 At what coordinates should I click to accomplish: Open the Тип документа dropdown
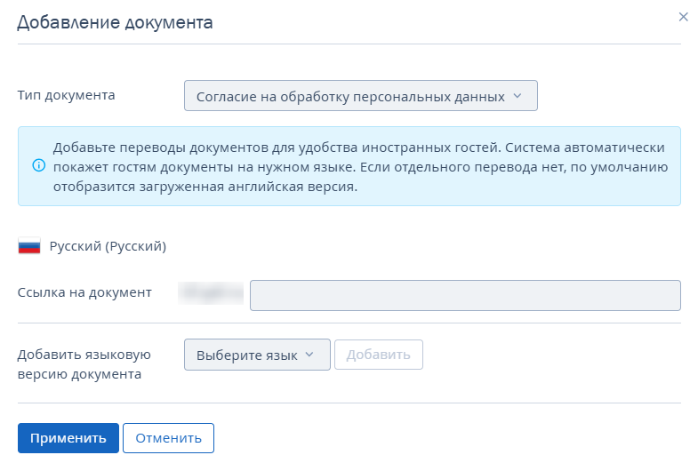pos(360,96)
